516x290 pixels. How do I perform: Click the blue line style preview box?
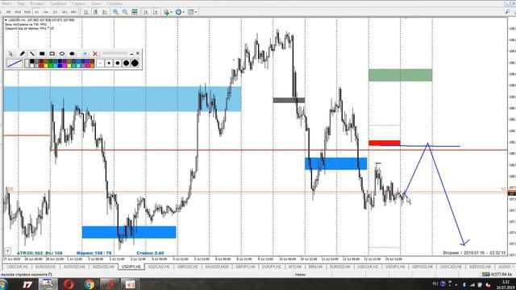(15, 64)
